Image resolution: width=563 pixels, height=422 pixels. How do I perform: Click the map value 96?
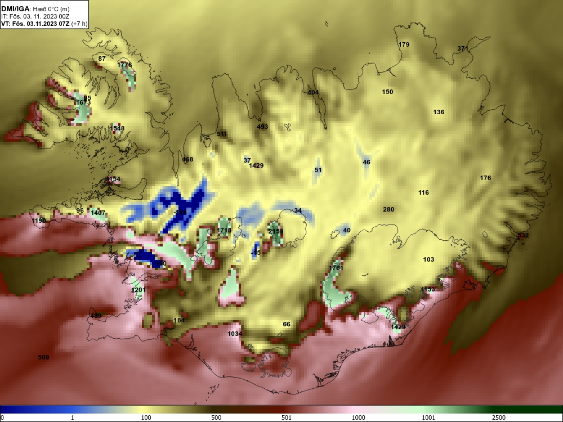coord(80,210)
